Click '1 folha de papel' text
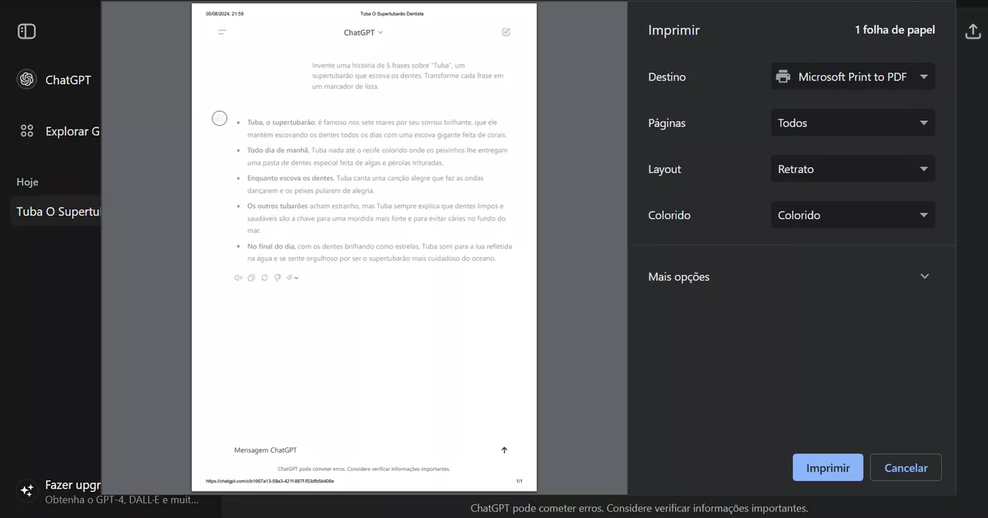Image resolution: width=988 pixels, height=518 pixels. pyautogui.click(x=894, y=30)
